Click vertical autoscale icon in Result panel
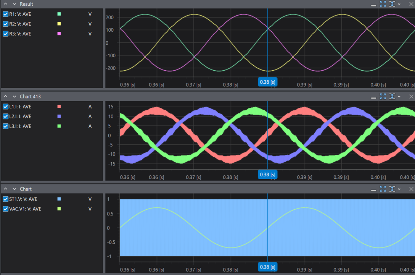The image size is (415, 275). click(x=392, y=4)
